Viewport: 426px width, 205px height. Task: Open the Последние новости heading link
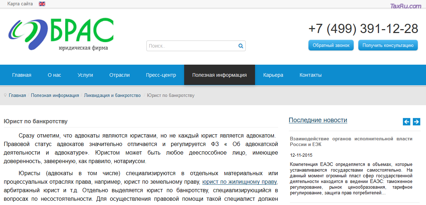click(x=318, y=120)
